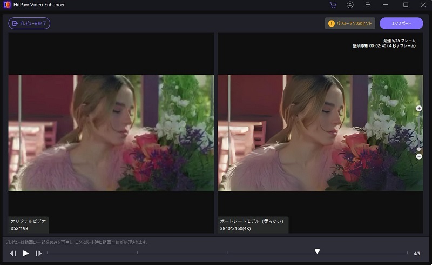Click the preview note text below videos

pyautogui.click(x=77, y=242)
